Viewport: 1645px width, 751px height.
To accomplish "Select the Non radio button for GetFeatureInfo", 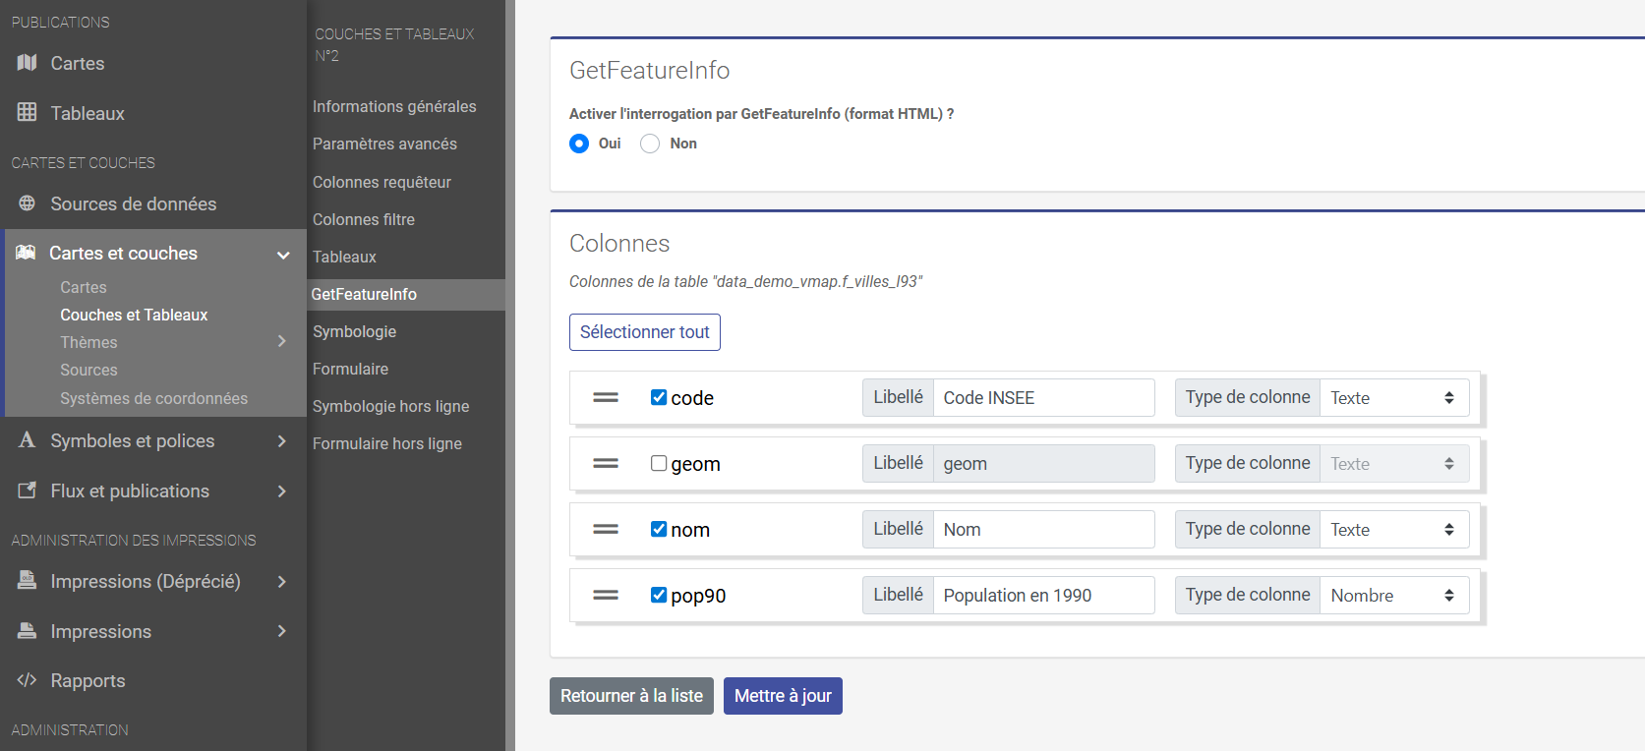I will pyautogui.click(x=650, y=144).
